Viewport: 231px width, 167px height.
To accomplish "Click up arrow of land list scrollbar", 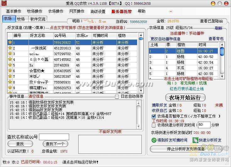I will click(222, 44).
